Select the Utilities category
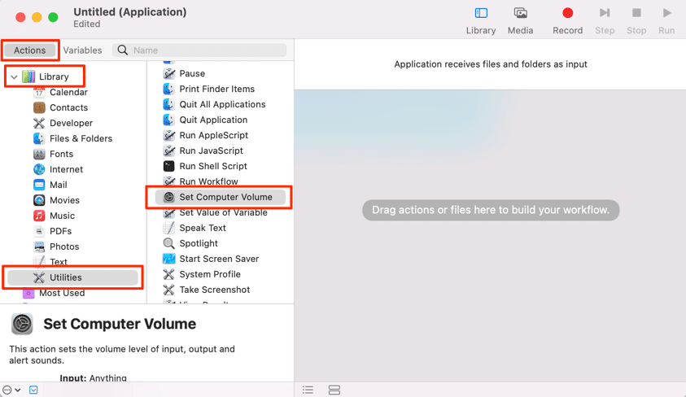 coord(72,277)
